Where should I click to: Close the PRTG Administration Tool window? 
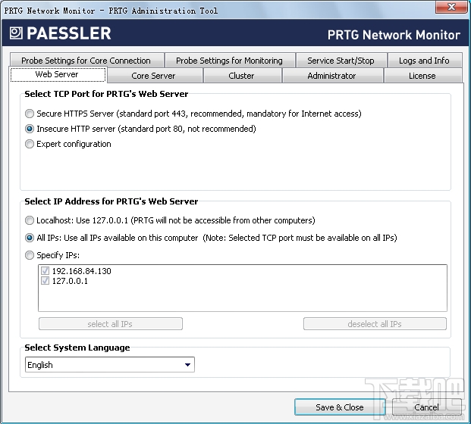coord(451,7)
